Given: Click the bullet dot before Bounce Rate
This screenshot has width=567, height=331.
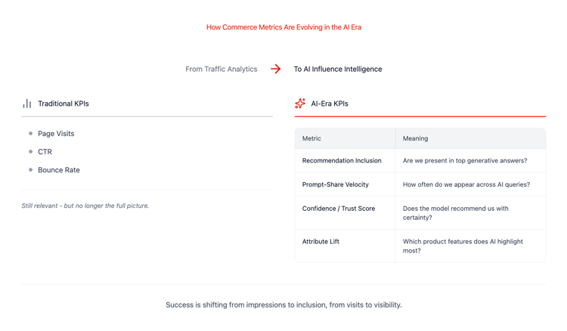Looking at the screenshot, I should click(x=31, y=170).
